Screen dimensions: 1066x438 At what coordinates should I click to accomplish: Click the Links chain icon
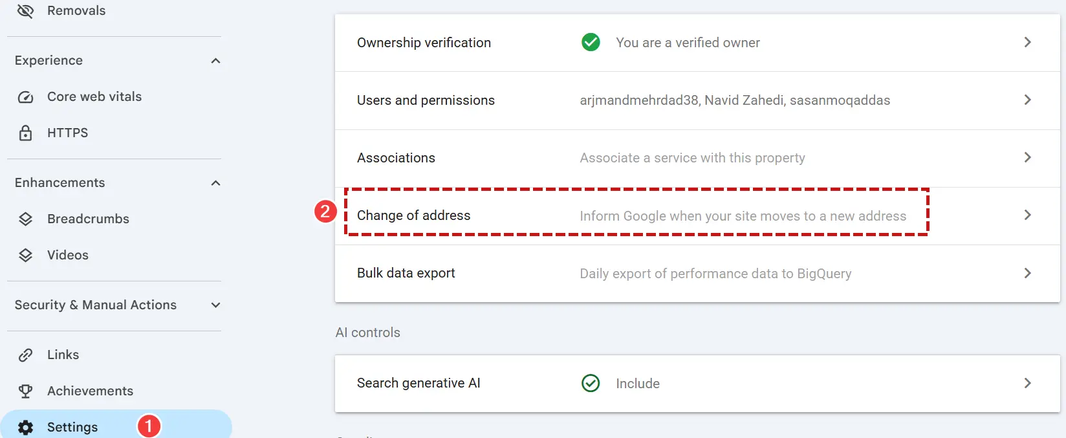[25, 355]
